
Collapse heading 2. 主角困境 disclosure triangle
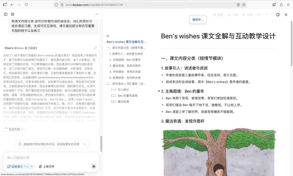(159, 91)
